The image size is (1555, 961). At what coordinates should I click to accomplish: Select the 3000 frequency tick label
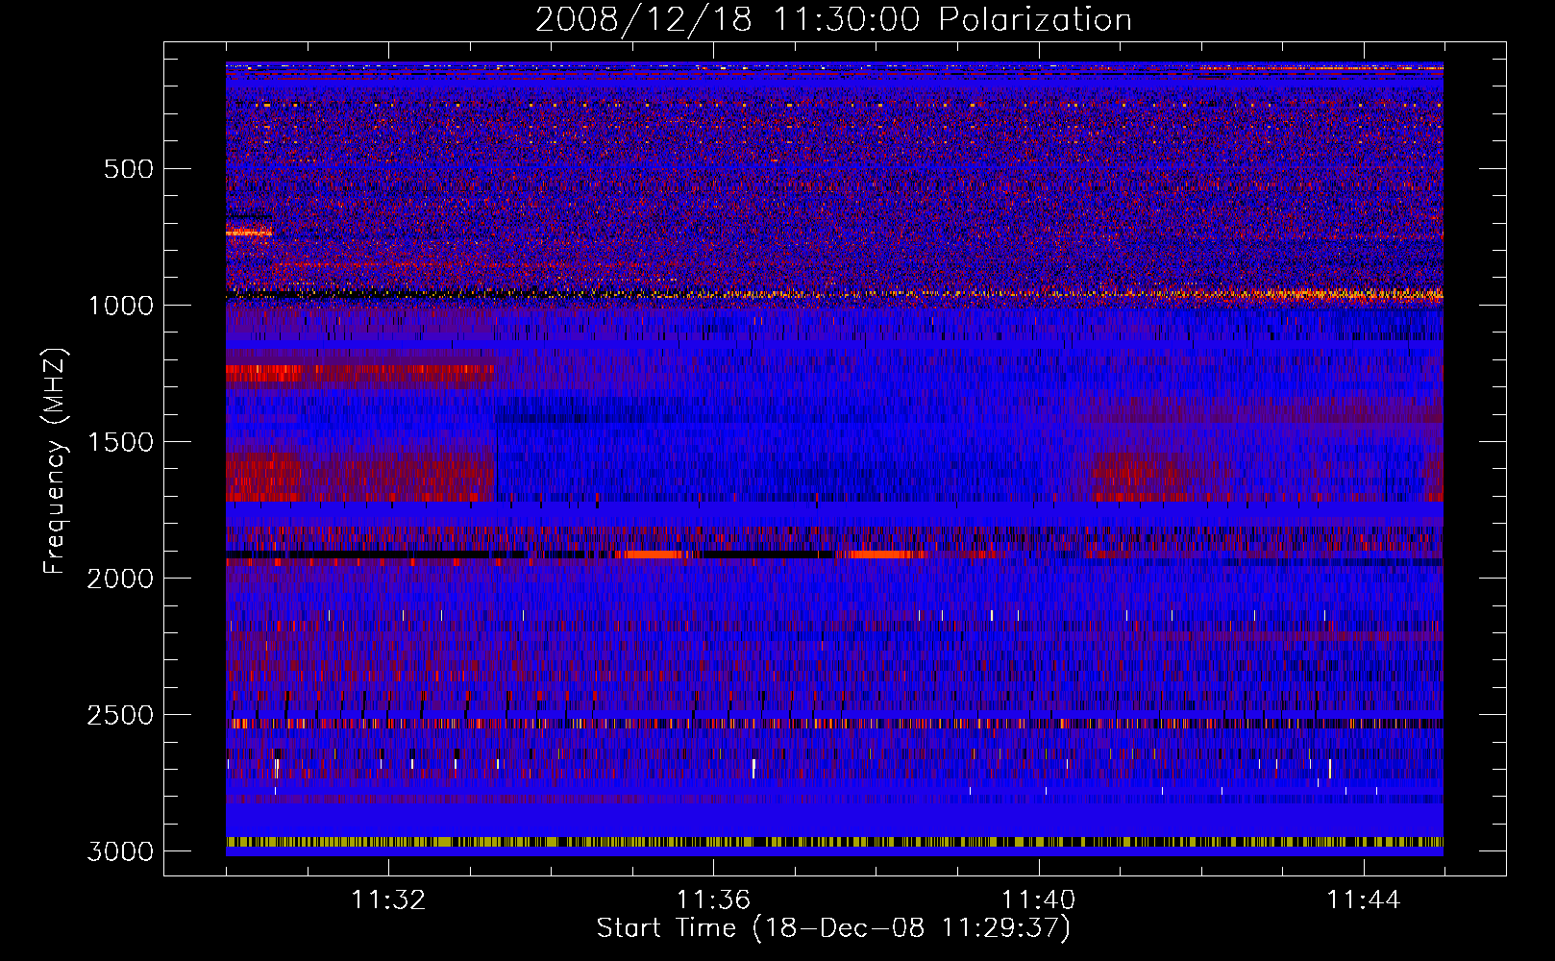[120, 851]
